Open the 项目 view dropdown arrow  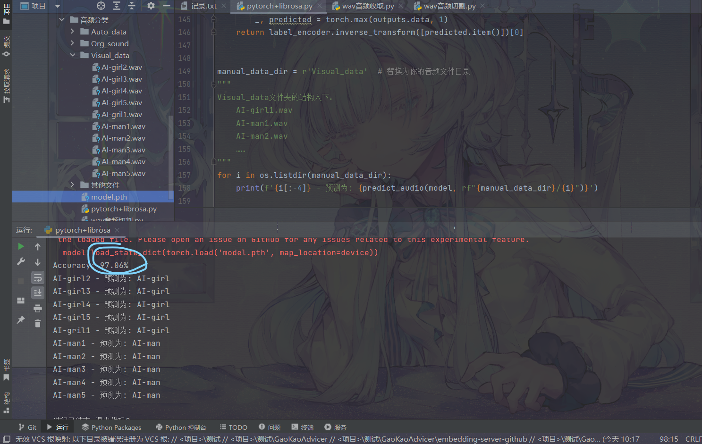click(58, 6)
